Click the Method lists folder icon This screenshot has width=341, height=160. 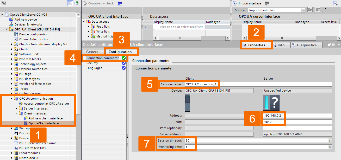pos(93,36)
